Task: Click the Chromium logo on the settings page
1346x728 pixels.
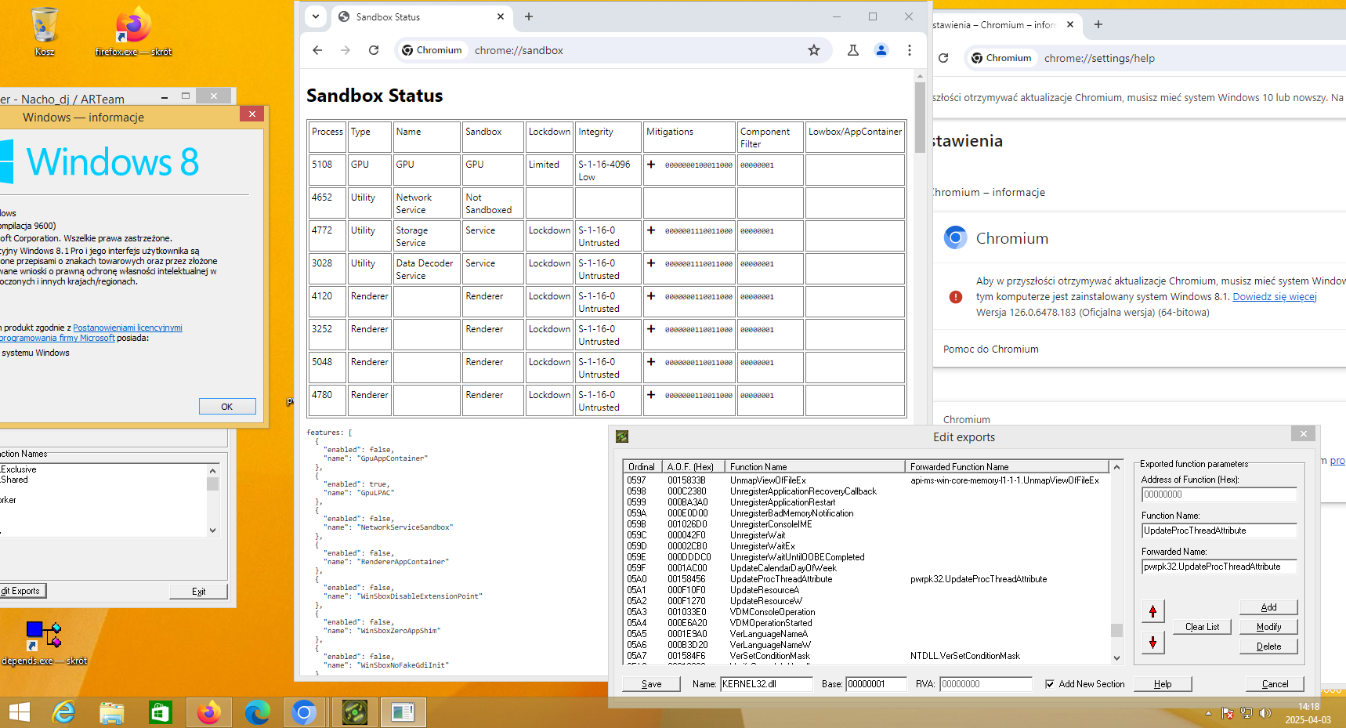Action: pyautogui.click(x=955, y=237)
